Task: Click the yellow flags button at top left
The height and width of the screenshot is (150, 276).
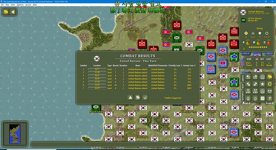Action: (6, 12)
